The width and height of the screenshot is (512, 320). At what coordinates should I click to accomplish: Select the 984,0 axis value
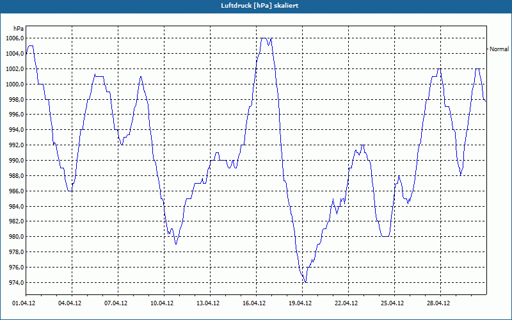(x=16, y=206)
